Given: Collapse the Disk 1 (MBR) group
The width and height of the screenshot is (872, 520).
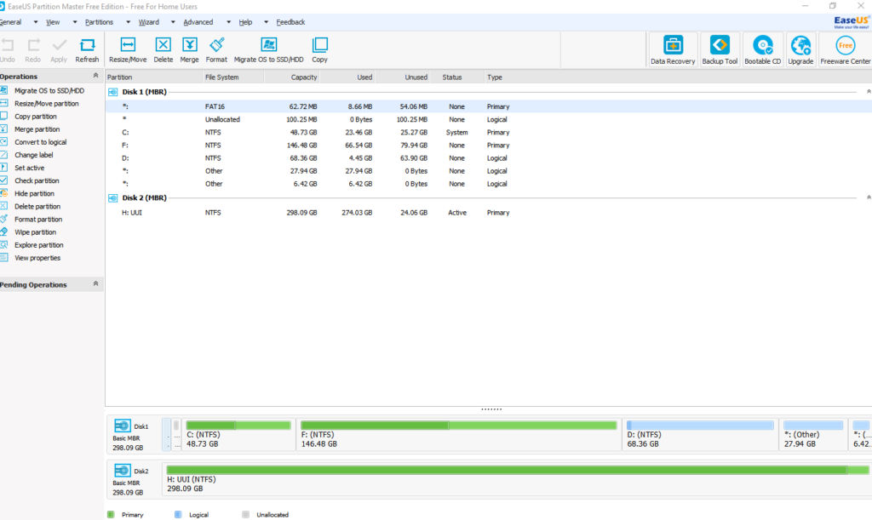Looking at the screenshot, I should tap(868, 92).
